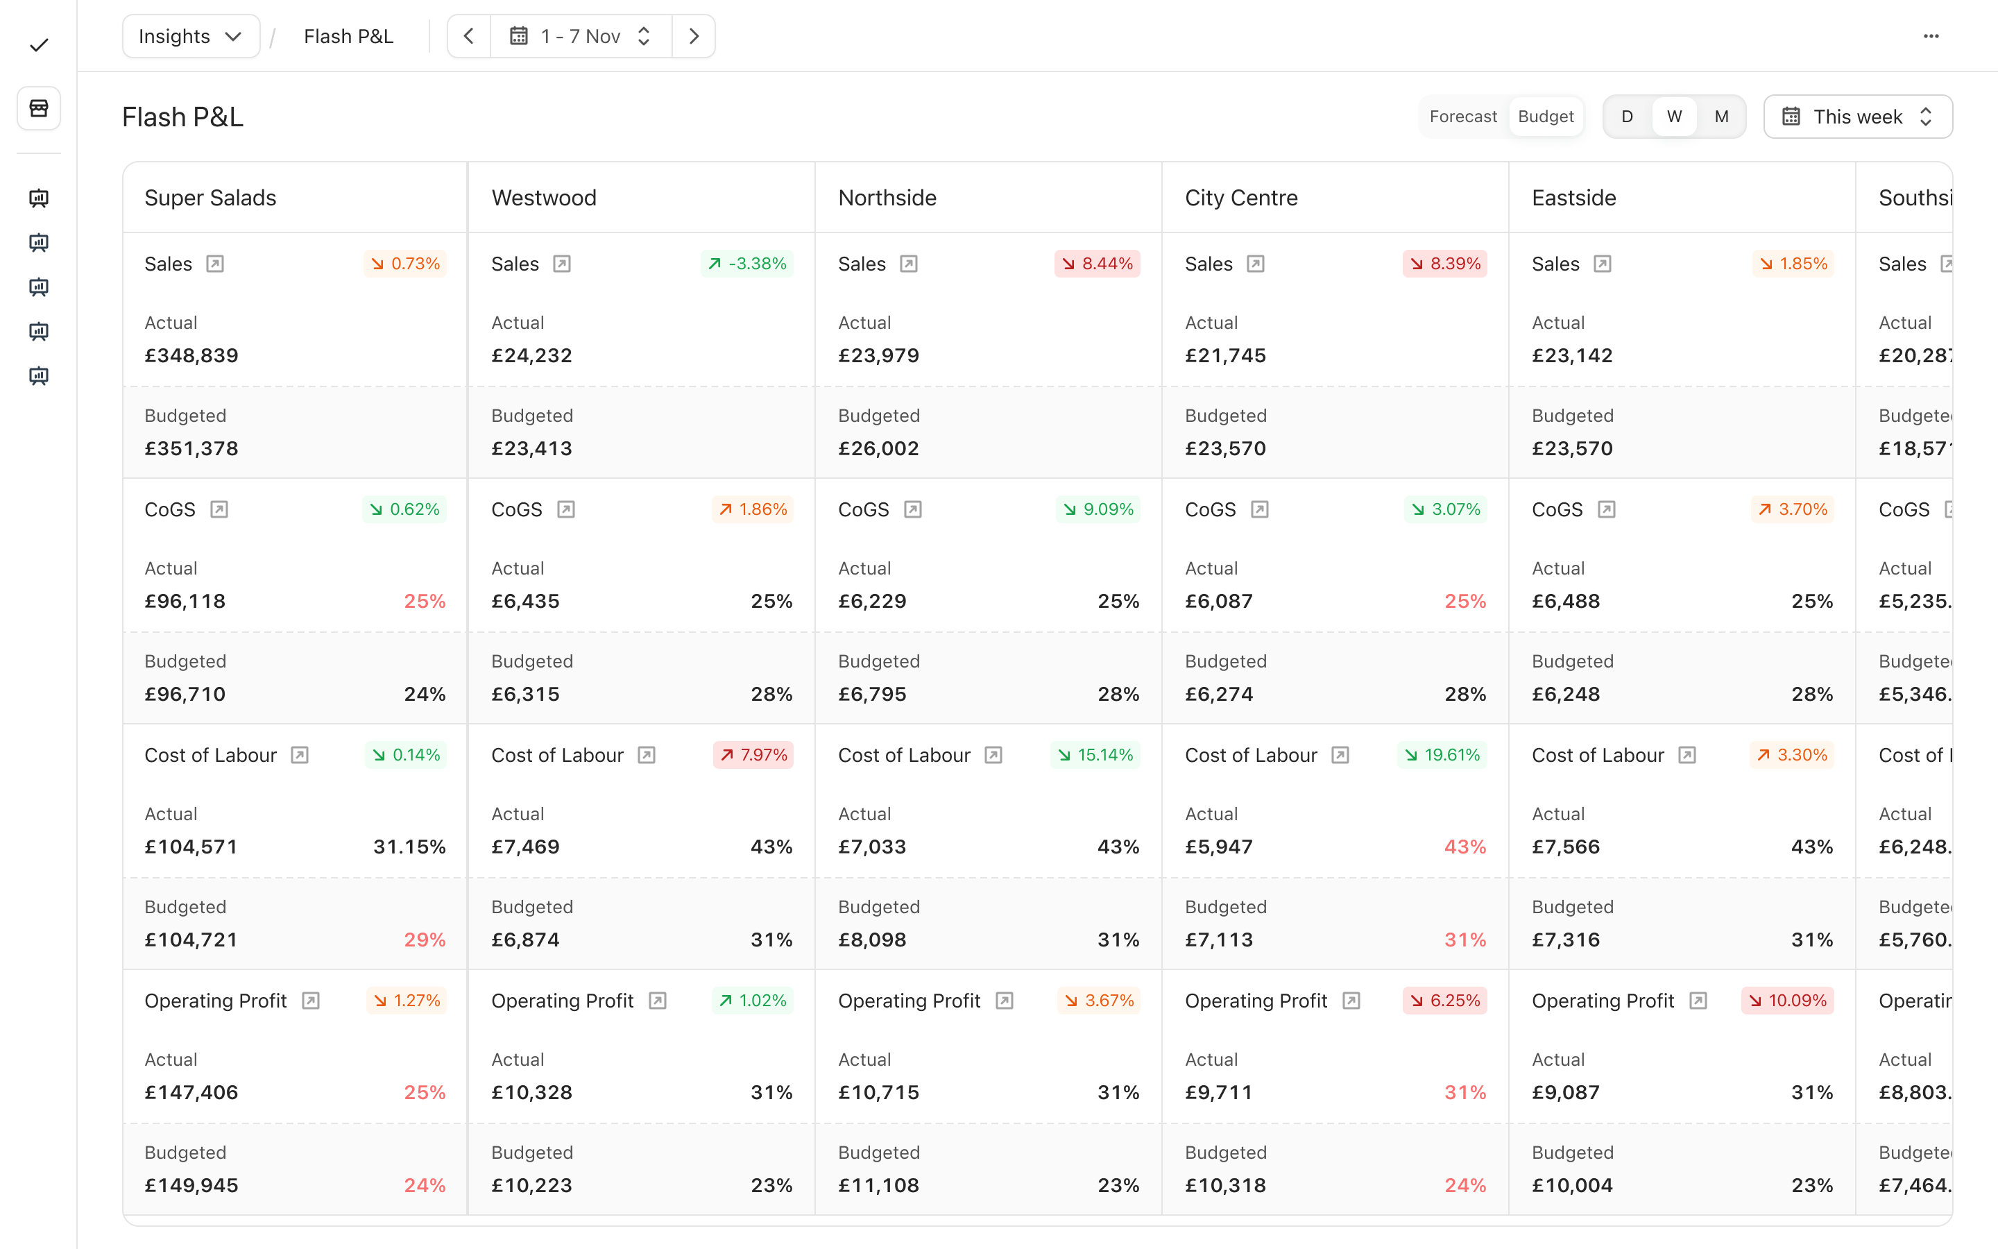
Task: Click the last presentation chart sidebar icon
Action: click(39, 376)
